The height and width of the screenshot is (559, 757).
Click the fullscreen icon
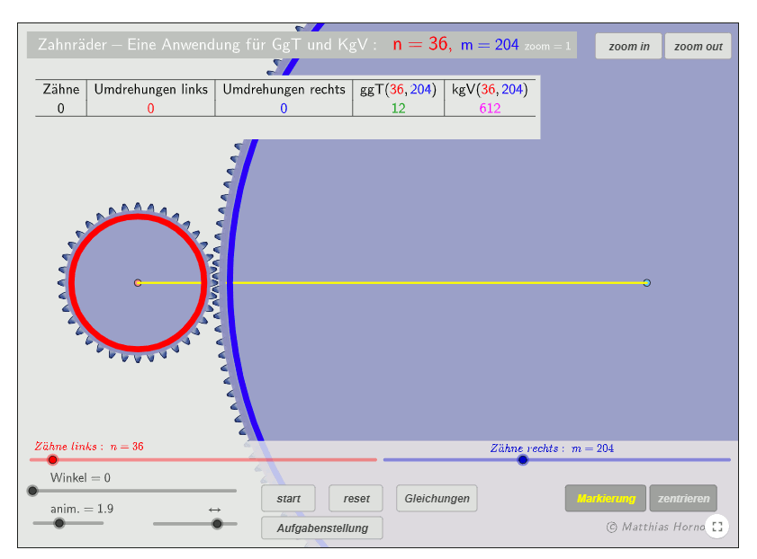716,527
